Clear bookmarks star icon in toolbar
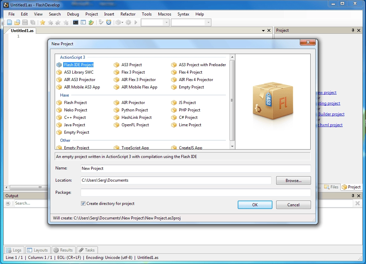This screenshot has height=264, width=366. [x=66, y=22]
